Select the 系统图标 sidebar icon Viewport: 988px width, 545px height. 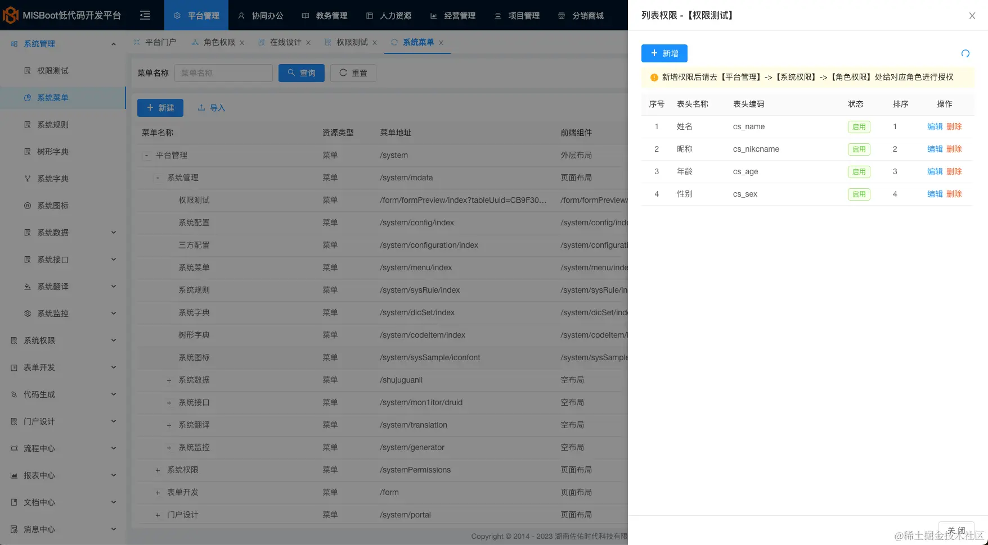[x=27, y=206]
